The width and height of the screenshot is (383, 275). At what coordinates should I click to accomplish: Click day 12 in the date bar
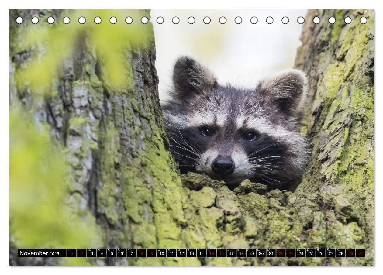click(x=181, y=253)
